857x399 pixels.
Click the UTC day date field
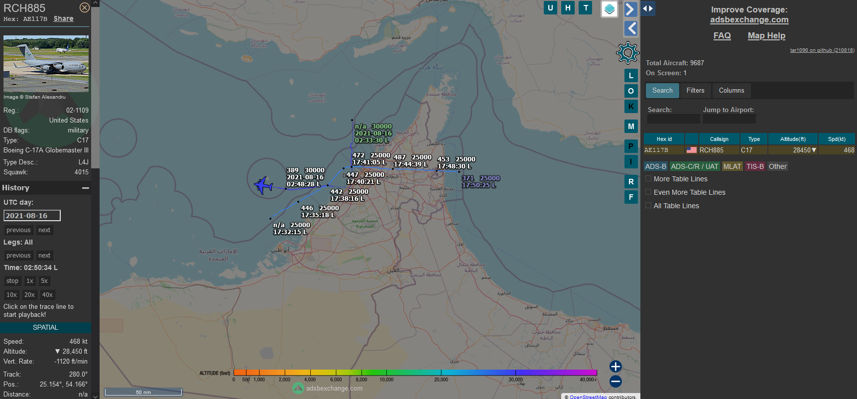pyautogui.click(x=32, y=215)
